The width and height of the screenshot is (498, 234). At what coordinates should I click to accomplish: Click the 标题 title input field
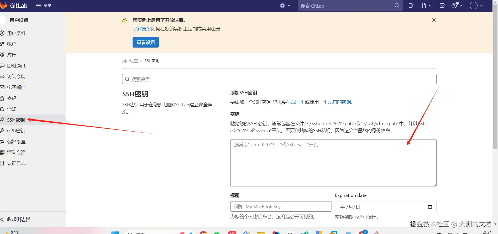point(281,206)
